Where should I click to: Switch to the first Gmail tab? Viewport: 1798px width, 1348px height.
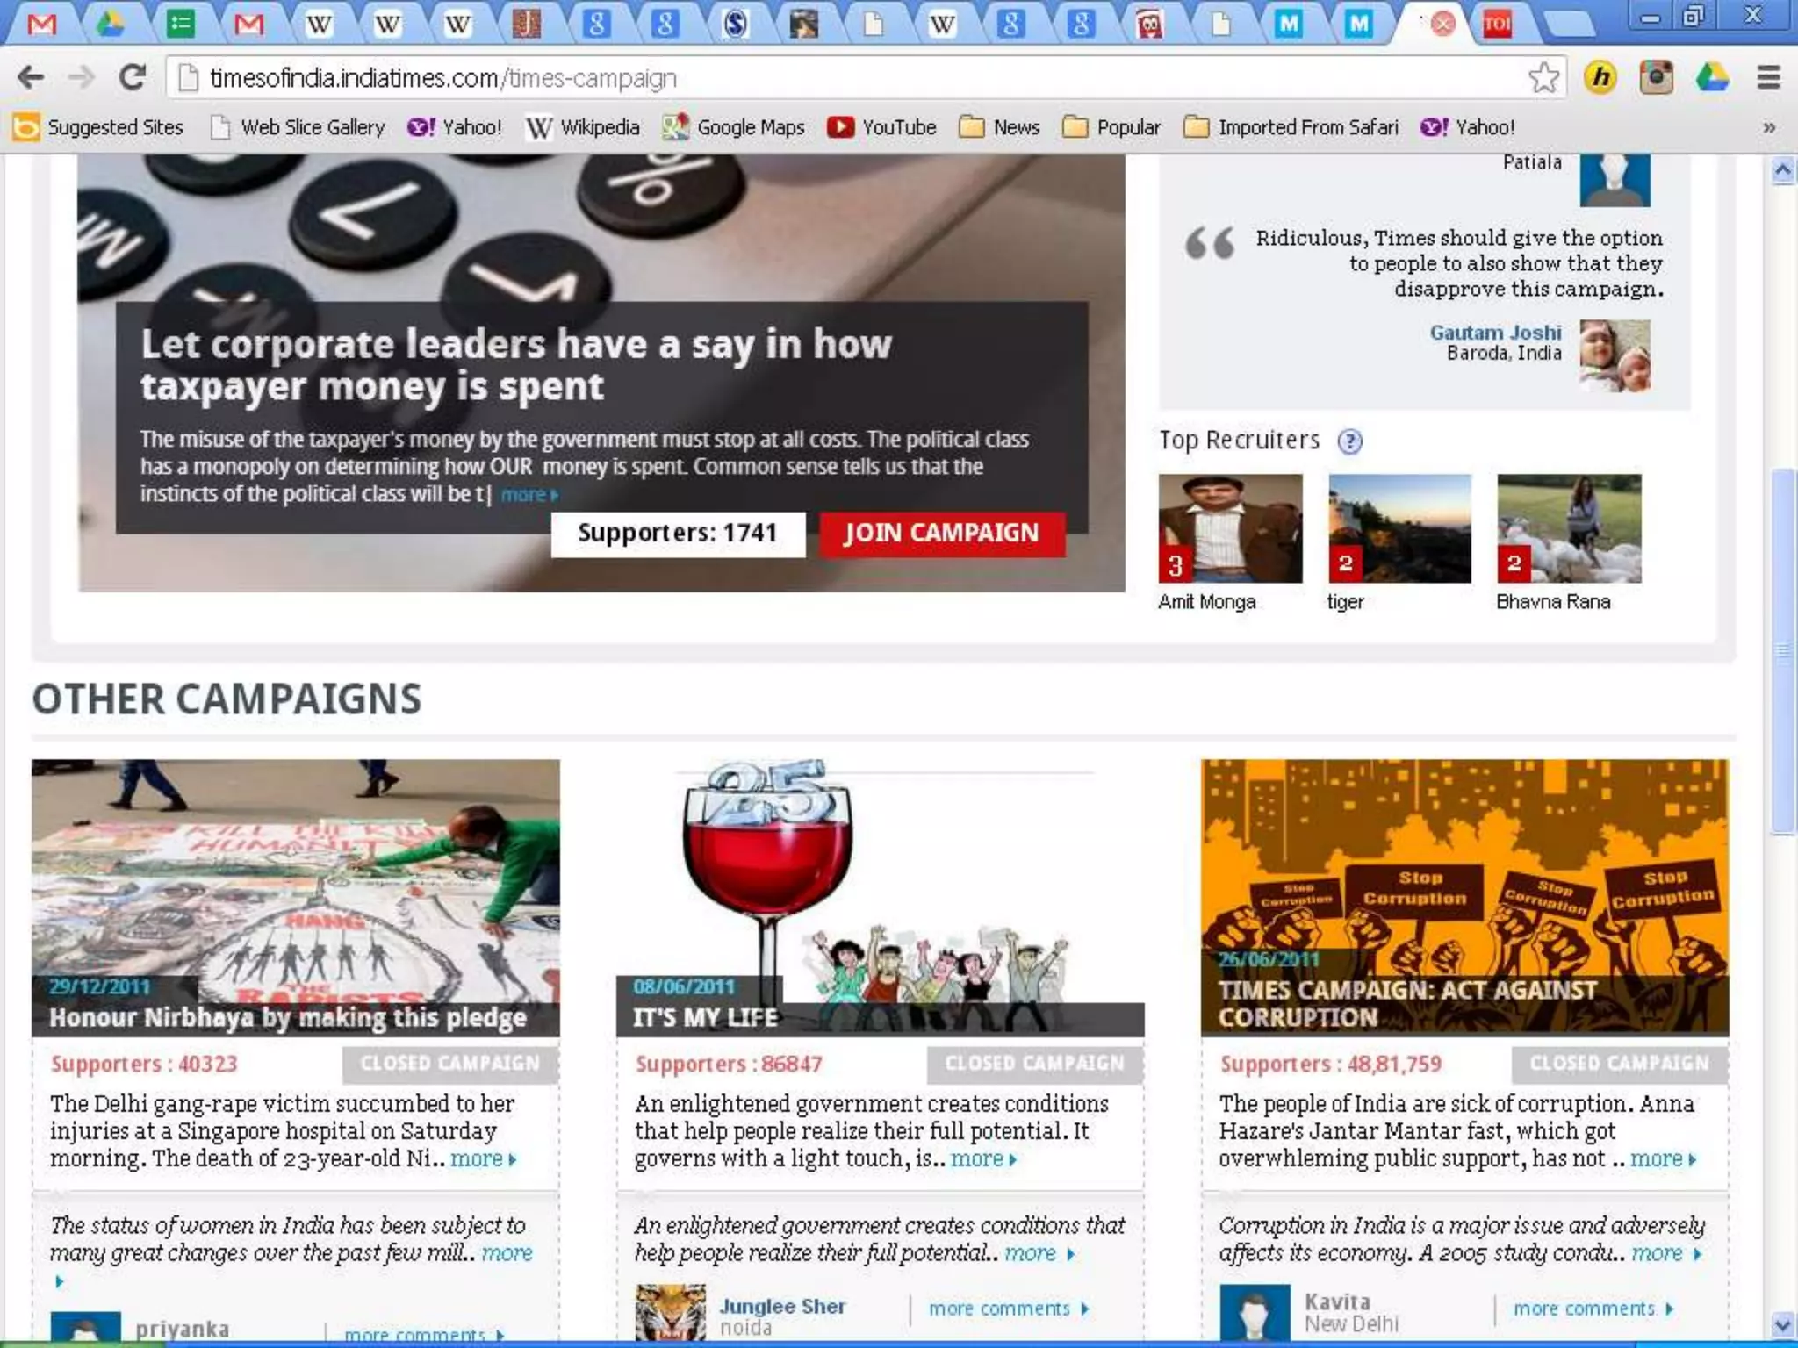pyautogui.click(x=41, y=24)
